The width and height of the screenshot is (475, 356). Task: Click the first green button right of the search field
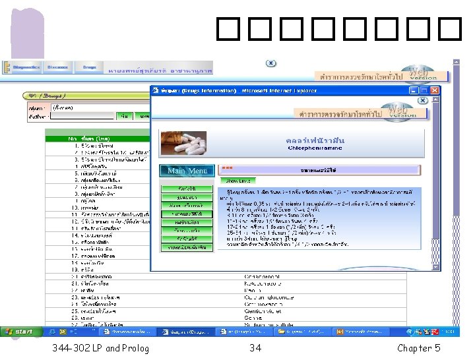125,116
